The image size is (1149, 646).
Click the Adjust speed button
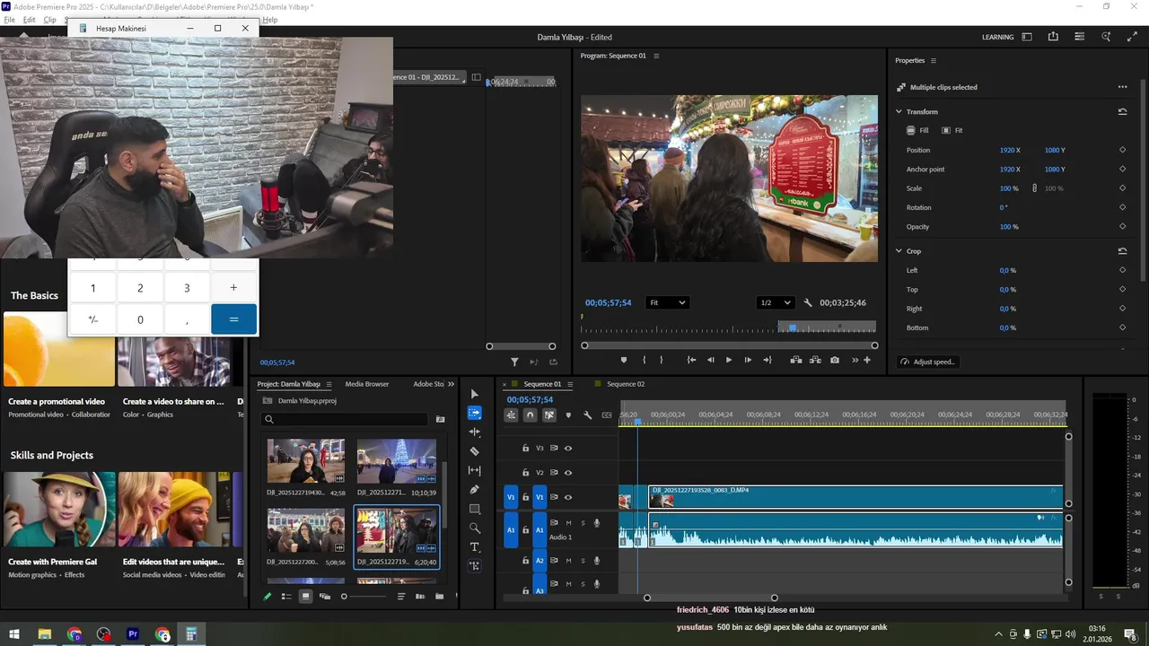pos(928,362)
